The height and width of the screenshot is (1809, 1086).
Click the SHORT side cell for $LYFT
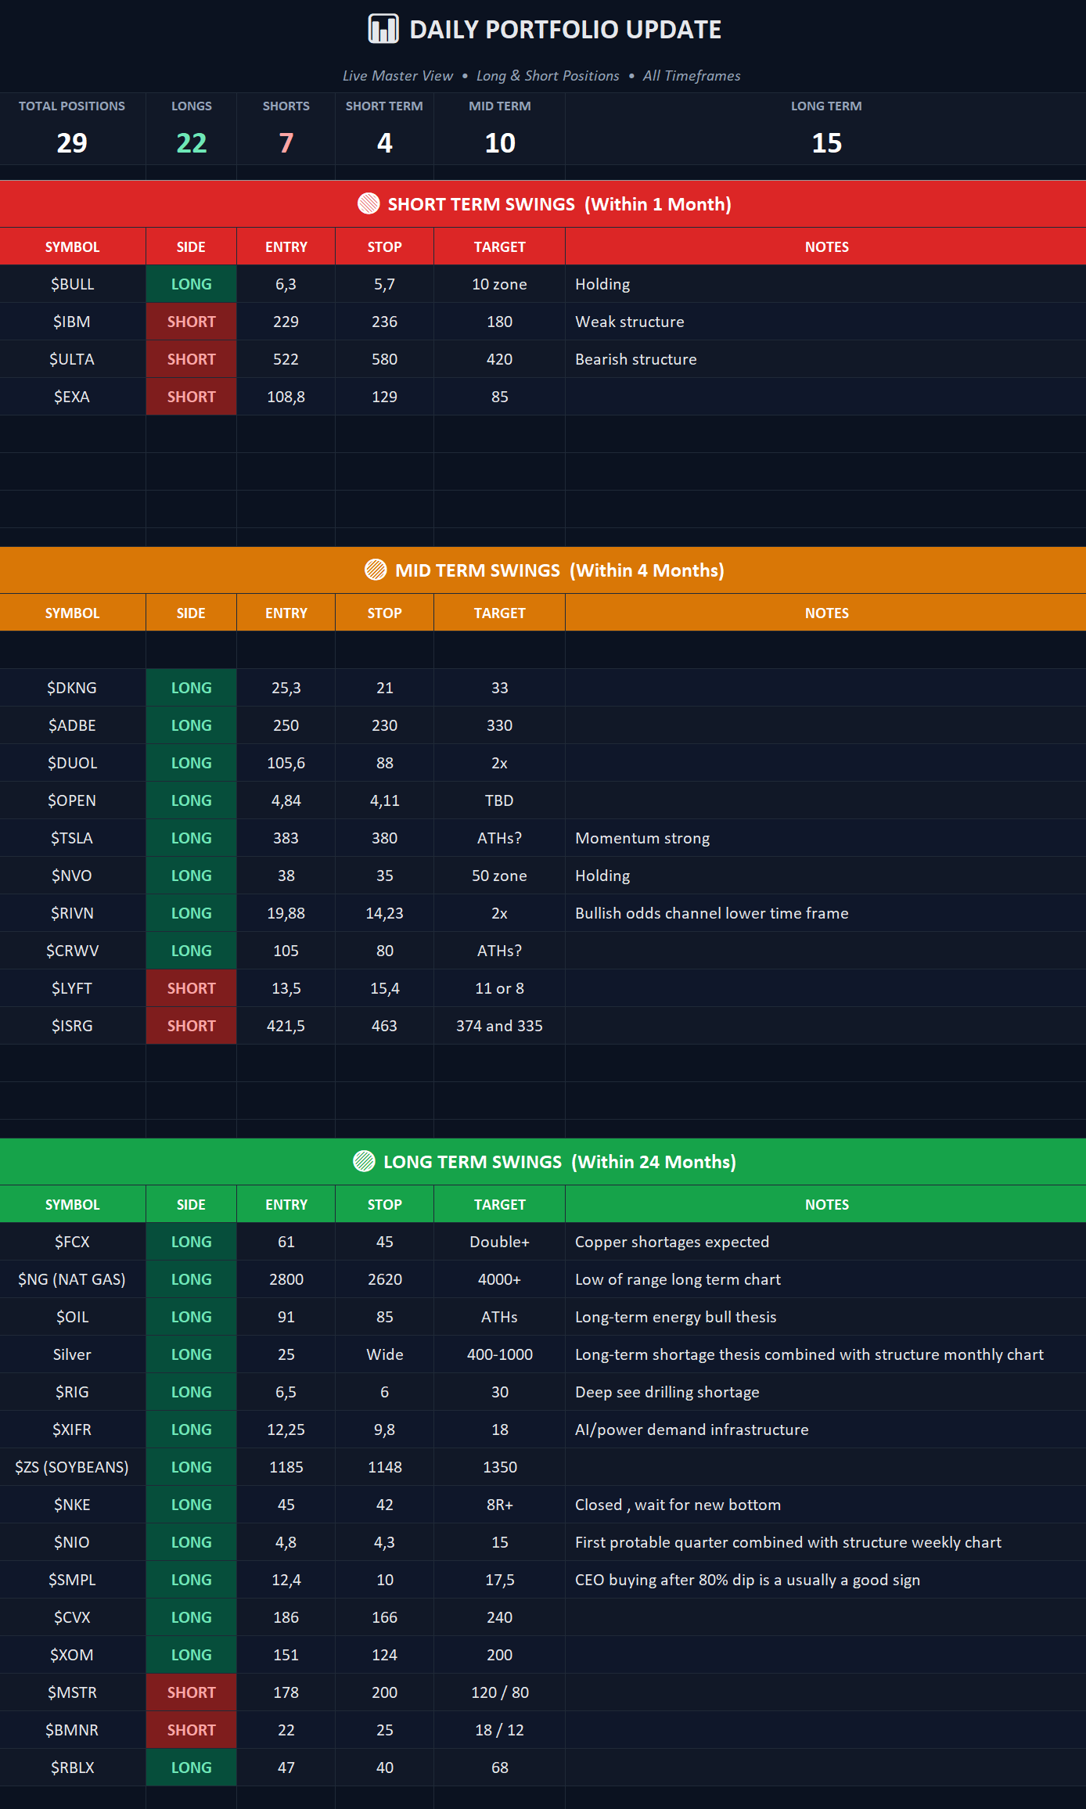point(191,988)
